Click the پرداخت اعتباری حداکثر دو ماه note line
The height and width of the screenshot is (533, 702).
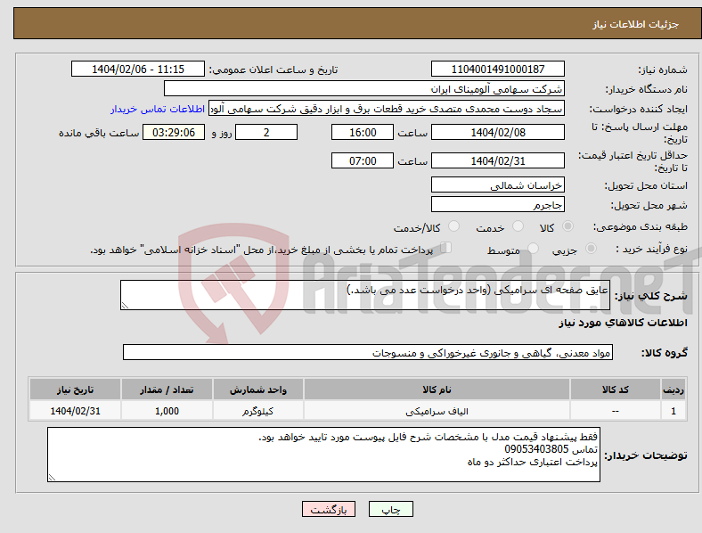point(533,462)
